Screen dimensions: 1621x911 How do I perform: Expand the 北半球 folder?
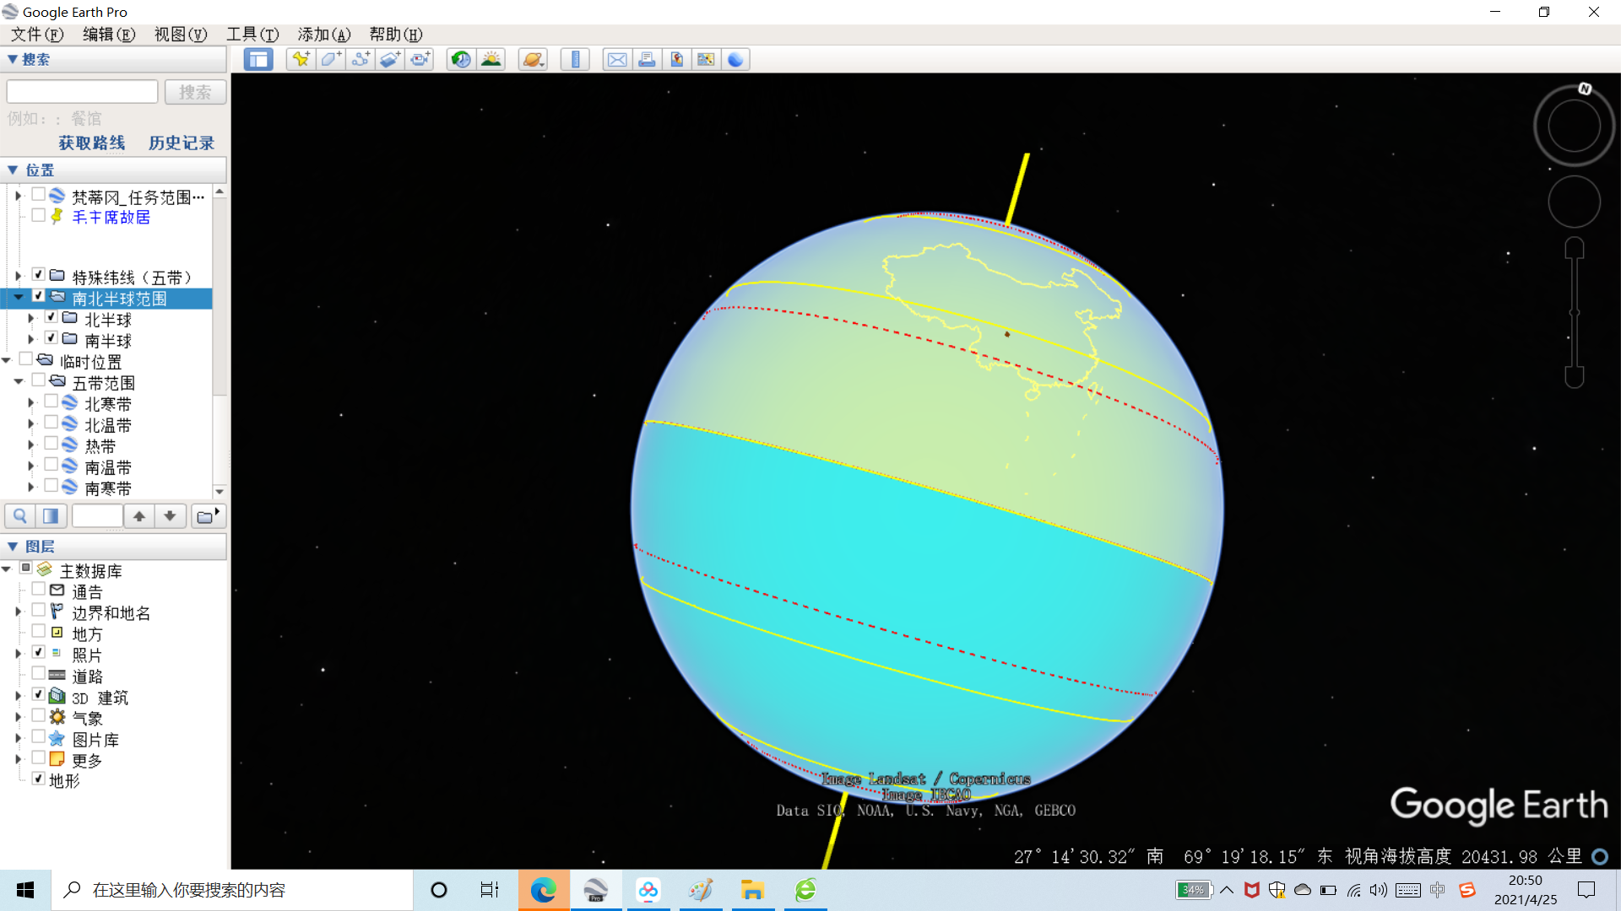pyautogui.click(x=31, y=318)
